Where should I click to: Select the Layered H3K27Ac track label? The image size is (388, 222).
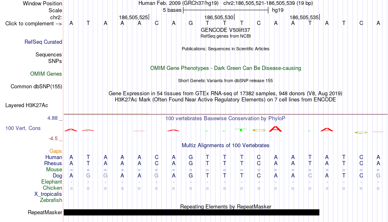[x=27, y=105]
